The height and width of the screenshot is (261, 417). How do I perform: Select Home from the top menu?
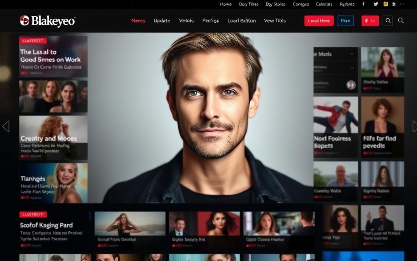pos(226,4)
